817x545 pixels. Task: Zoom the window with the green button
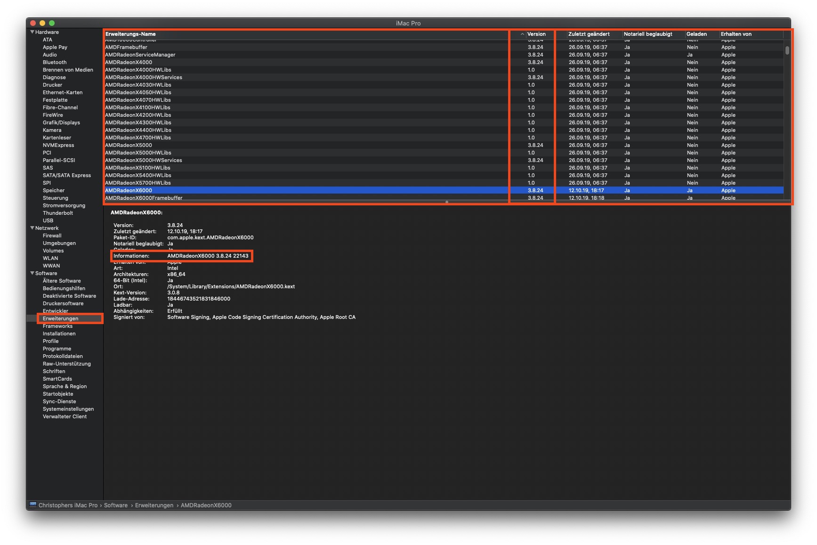click(x=52, y=23)
